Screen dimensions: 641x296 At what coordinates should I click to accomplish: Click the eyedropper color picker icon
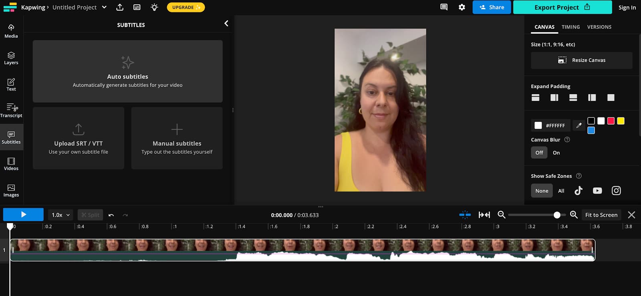point(579,125)
